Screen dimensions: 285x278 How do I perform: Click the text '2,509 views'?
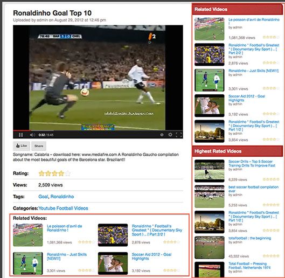51,185
